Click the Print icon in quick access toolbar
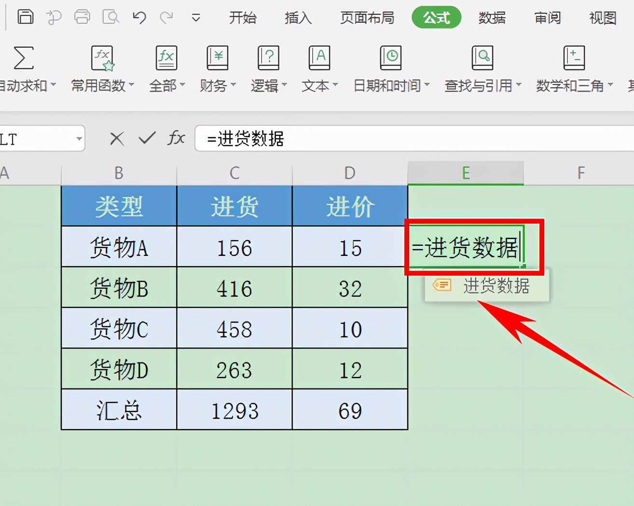 82,17
